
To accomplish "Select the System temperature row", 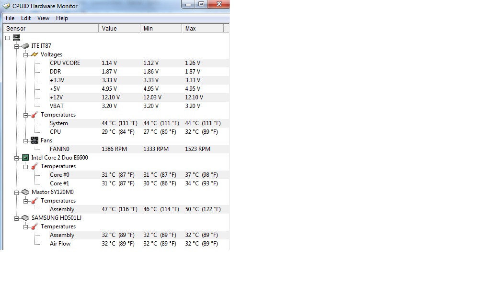I will click(139, 123).
